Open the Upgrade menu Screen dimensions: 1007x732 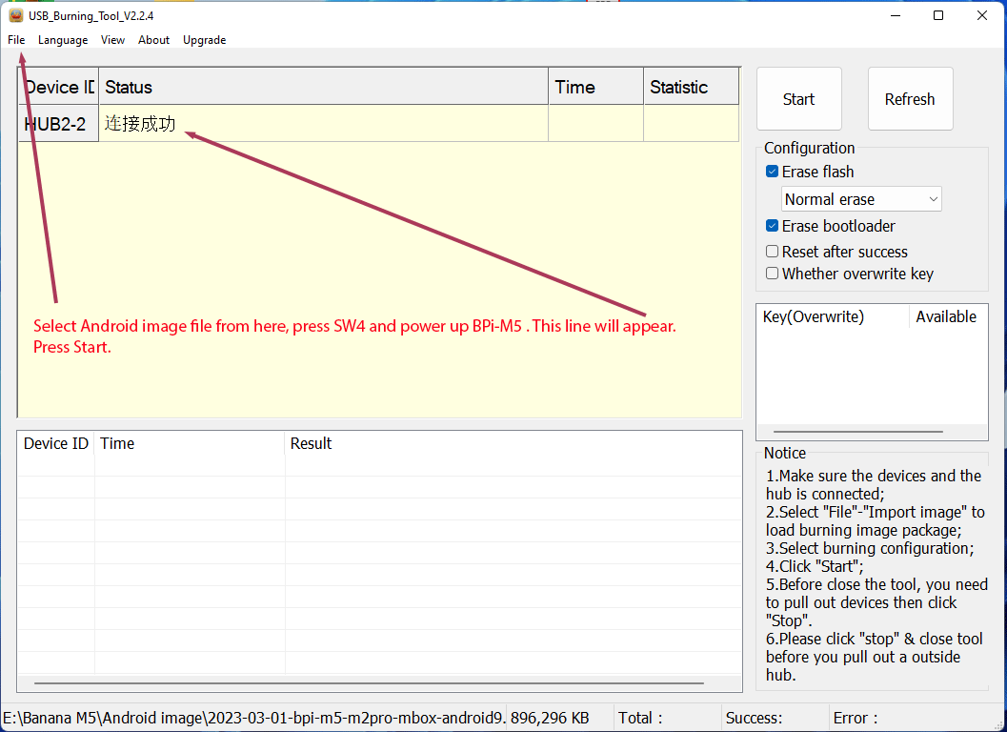(x=204, y=40)
